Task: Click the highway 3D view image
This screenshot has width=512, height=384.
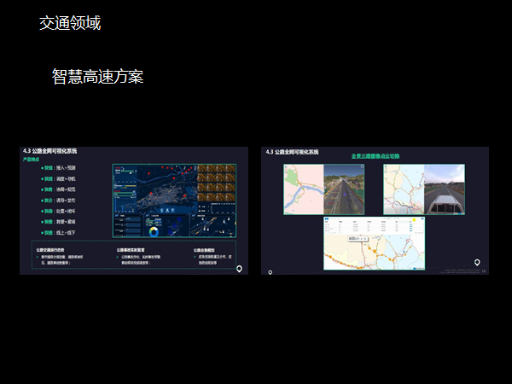Action: click(x=345, y=187)
